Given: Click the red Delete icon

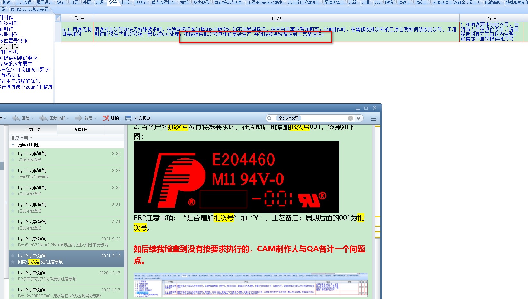Looking at the screenshot, I should [106, 118].
